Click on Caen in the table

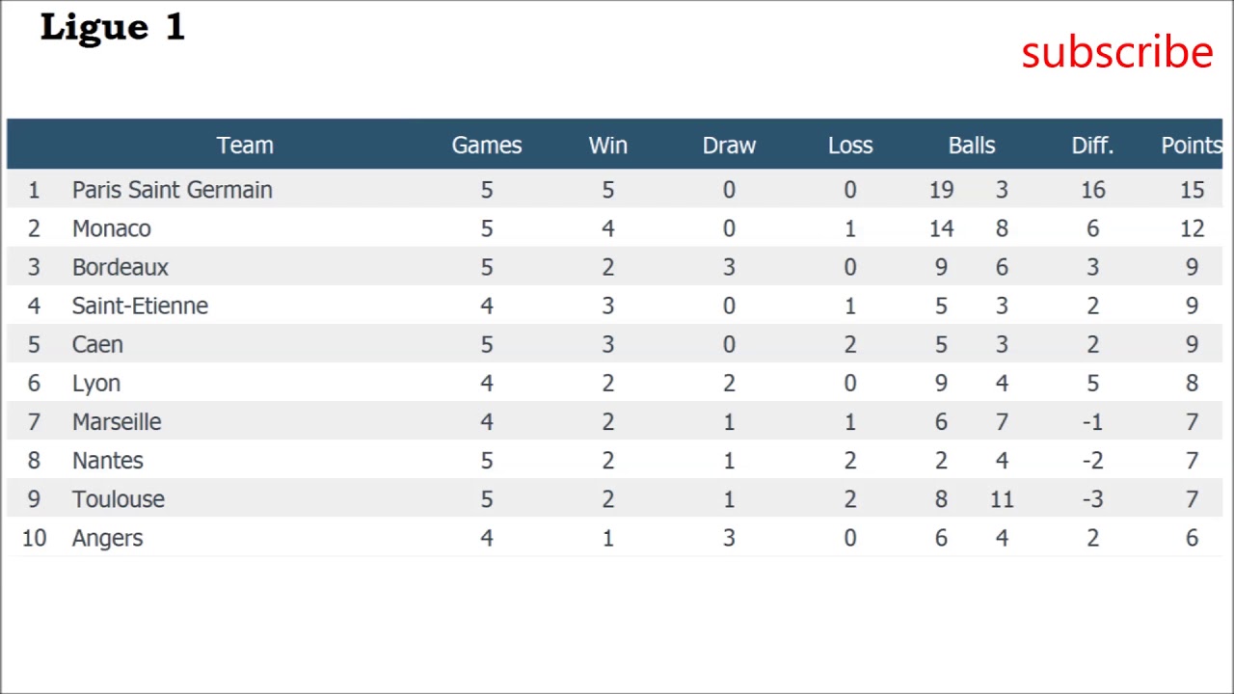[x=97, y=344]
